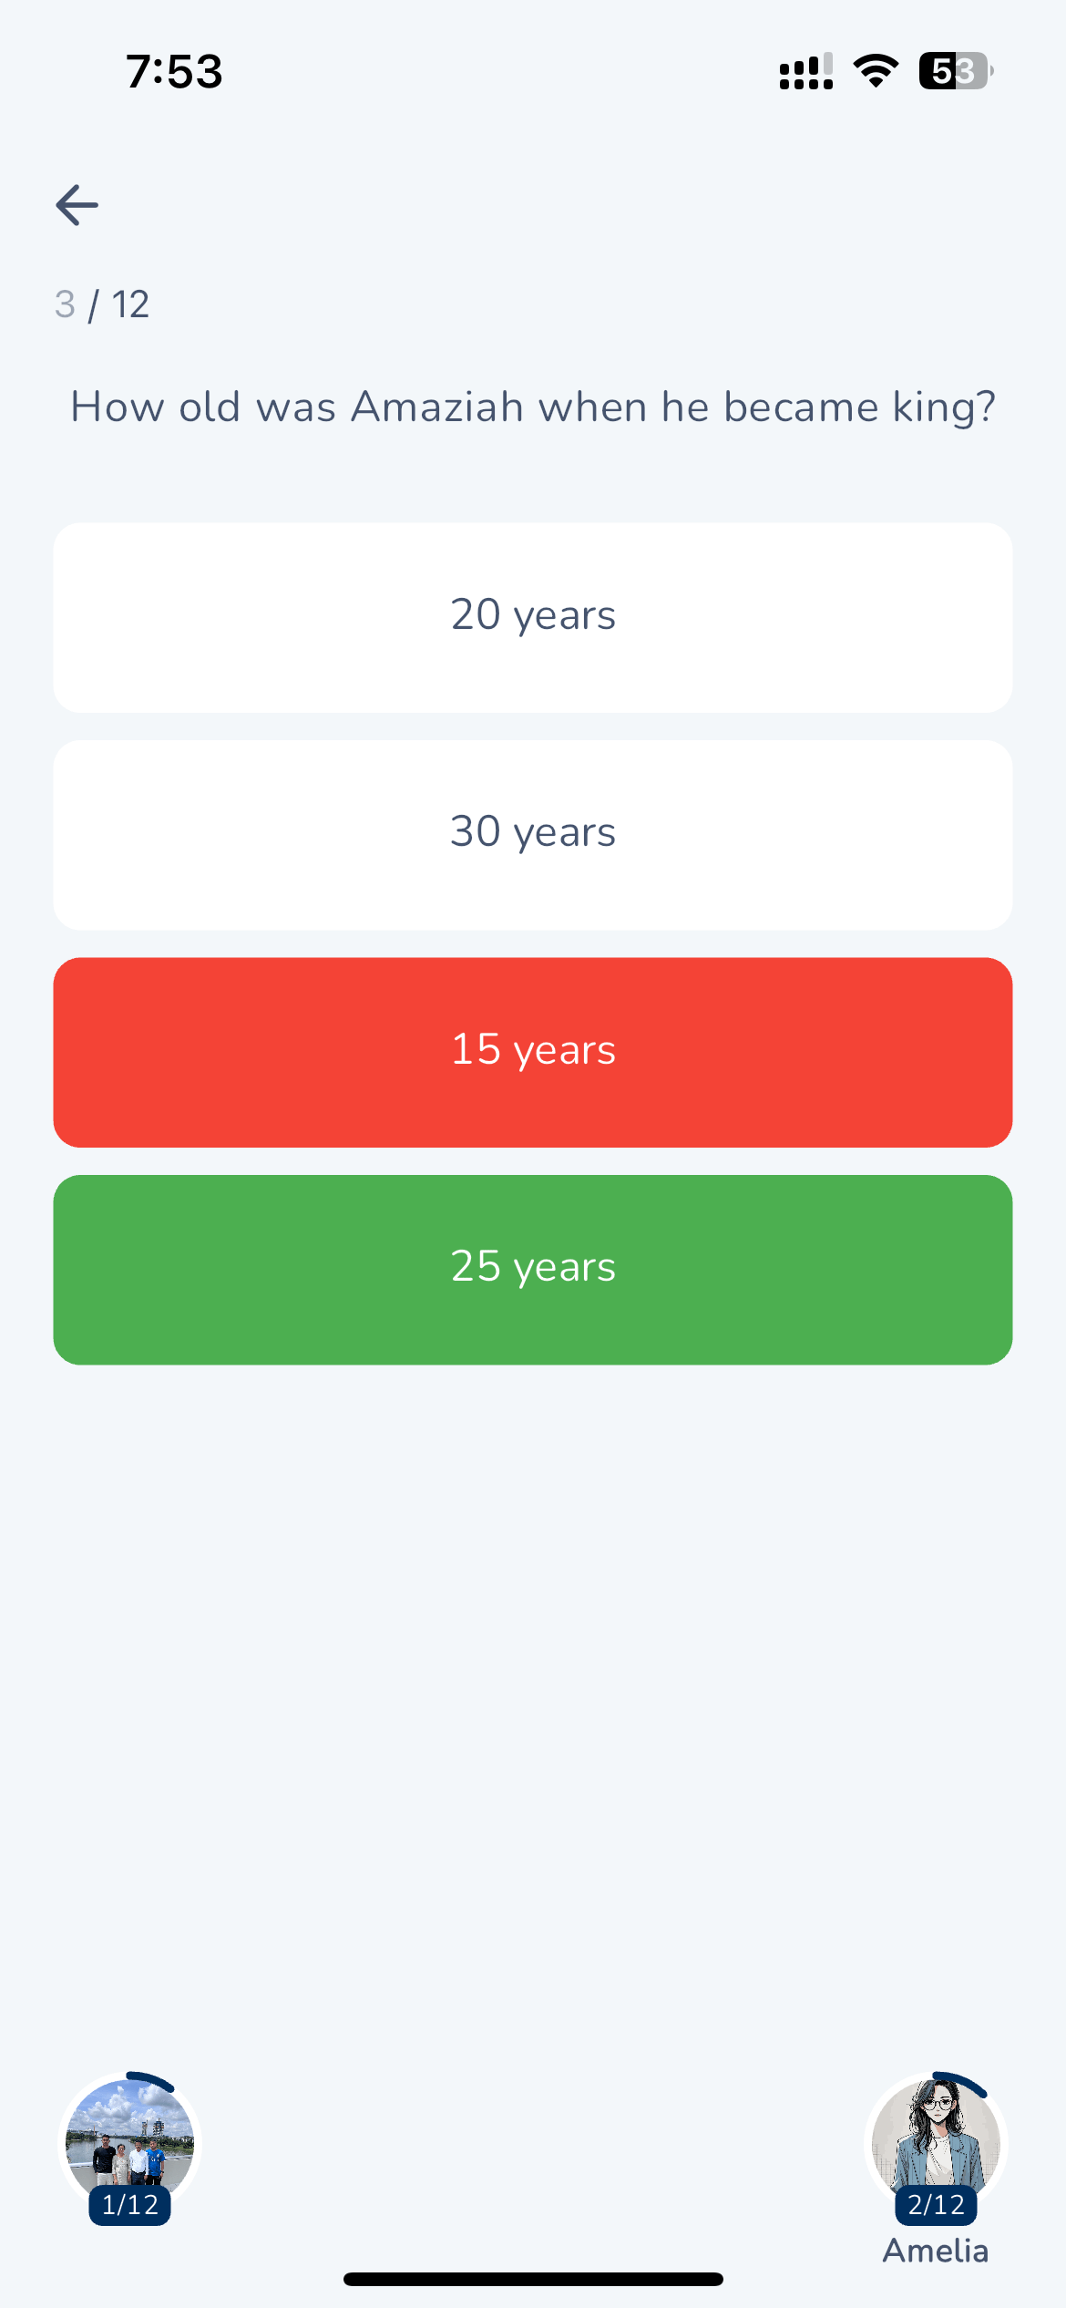Choose the "30 years" answer option
The height and width of the screenshot is (2308, 1066).
(533, 834)
